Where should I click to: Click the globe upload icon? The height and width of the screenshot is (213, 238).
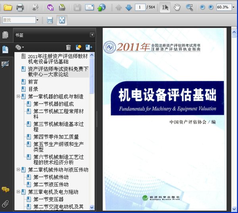(x=102, y=7)
